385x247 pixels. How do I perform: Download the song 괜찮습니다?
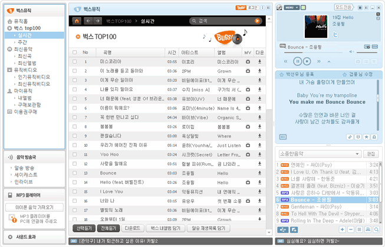coord(259,136)
